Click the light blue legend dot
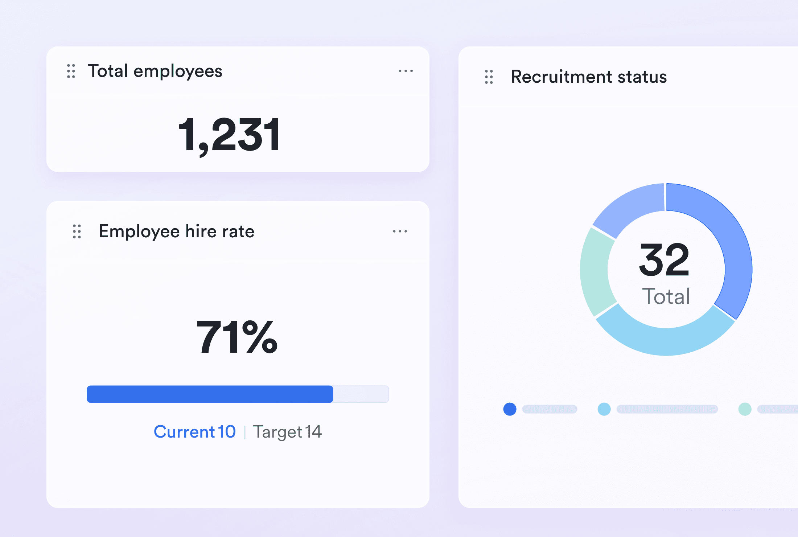 tap(604, 409)
